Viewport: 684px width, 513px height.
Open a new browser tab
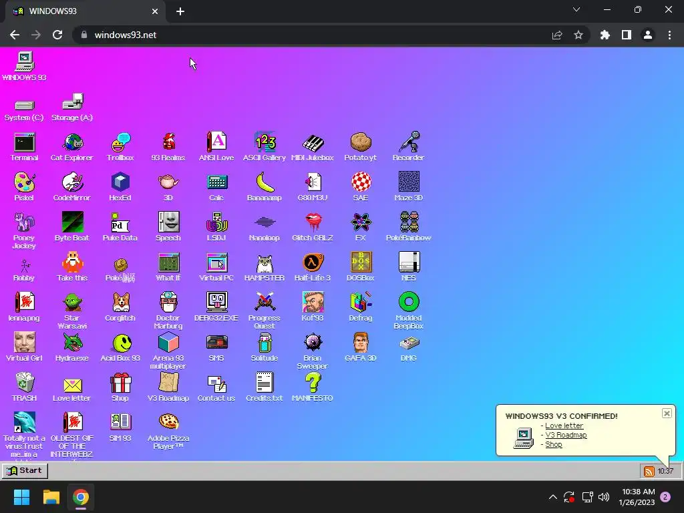tap(180, 11)
